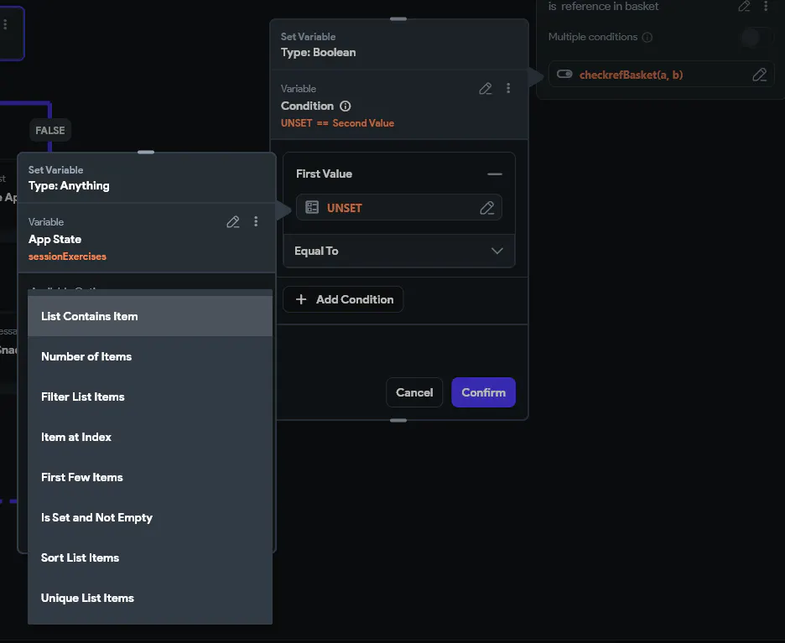Click the variable icon left of UNSET
785x643 pixels.
tap(312, 207)
